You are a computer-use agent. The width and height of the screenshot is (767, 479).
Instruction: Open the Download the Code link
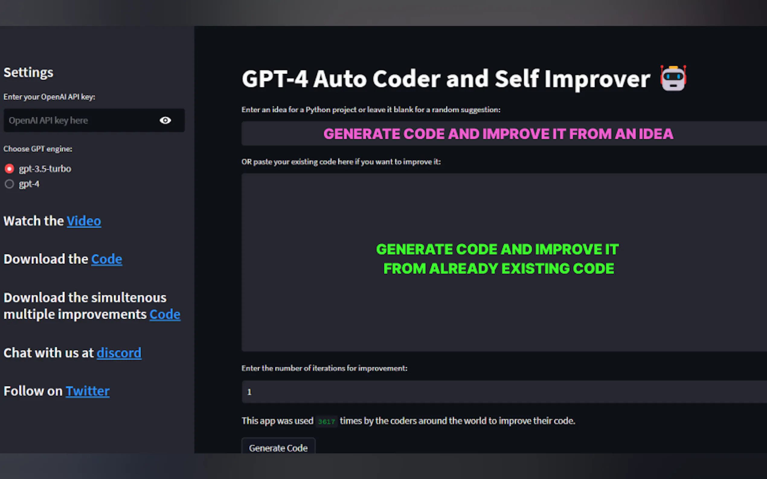tap(107, 259)
